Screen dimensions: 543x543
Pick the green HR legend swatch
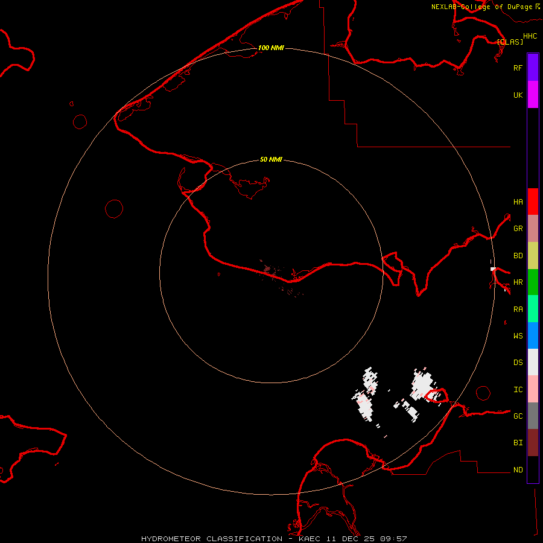click(x=533, y=282)
